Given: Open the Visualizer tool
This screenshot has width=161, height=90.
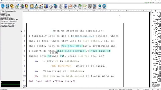Looking at the screenshot, I should click(x=7, y=6).
